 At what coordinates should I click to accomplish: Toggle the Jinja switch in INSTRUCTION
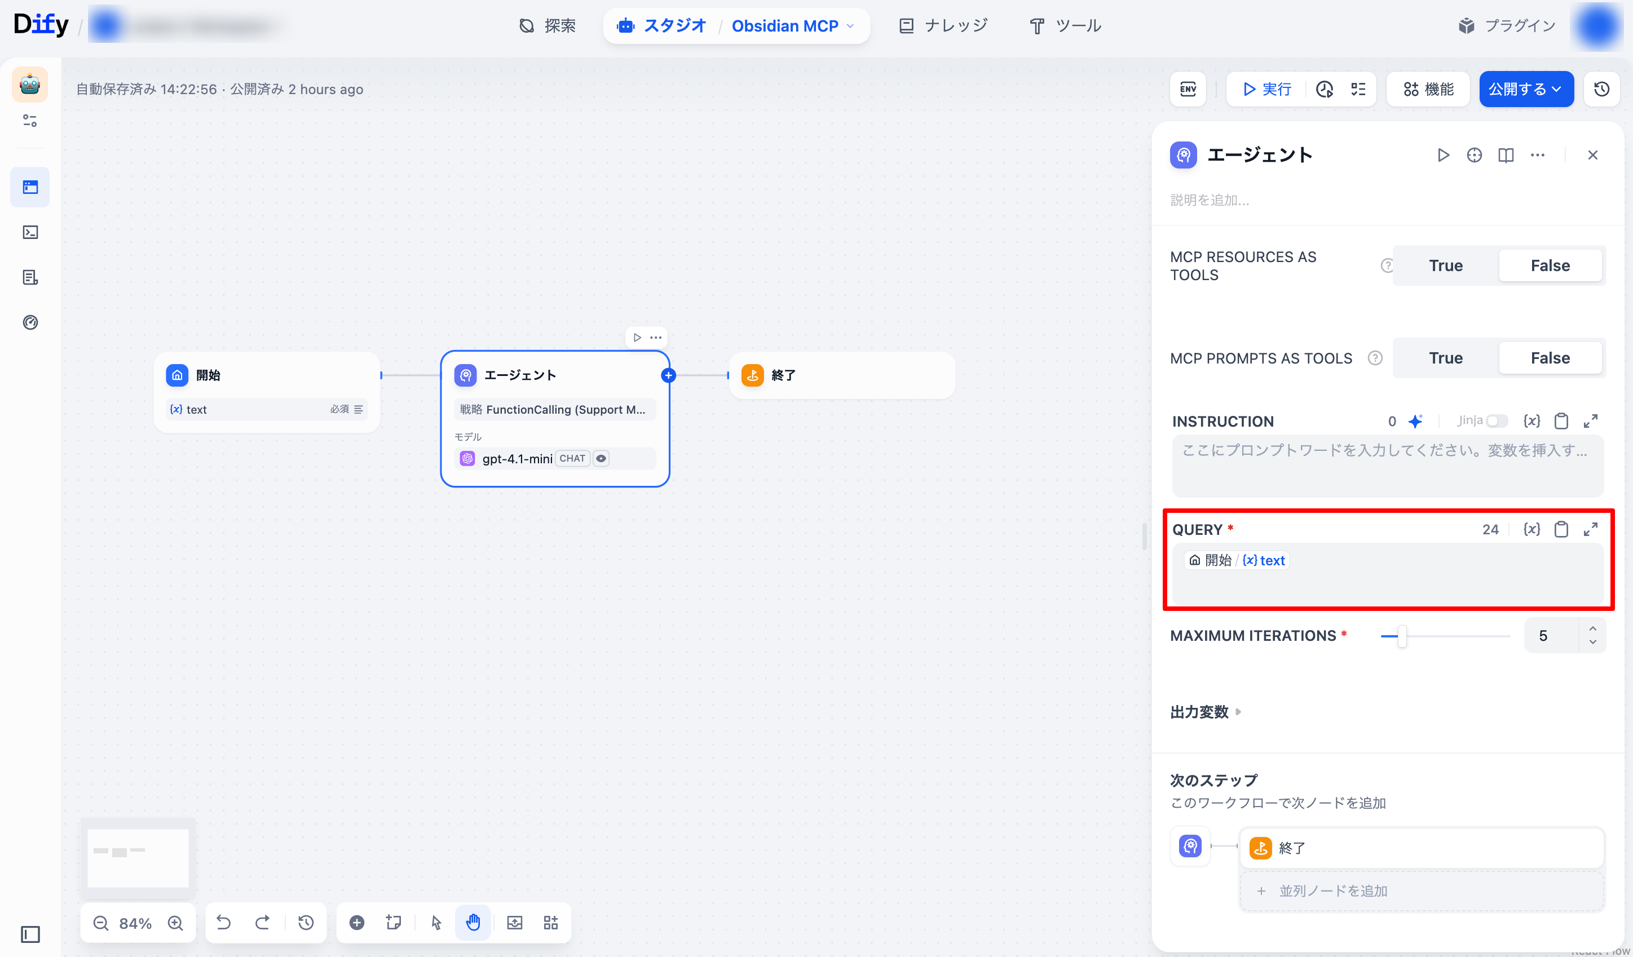pos(1497,421)
